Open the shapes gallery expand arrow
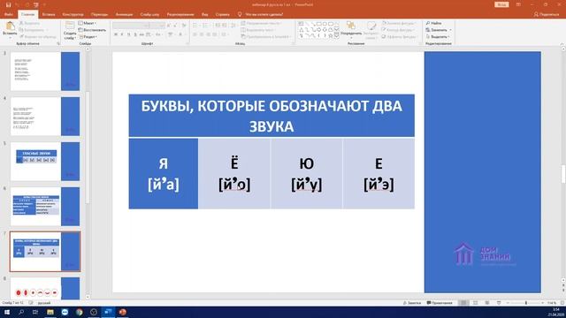This screenshot has height=318, width=566. pos(336,36)
